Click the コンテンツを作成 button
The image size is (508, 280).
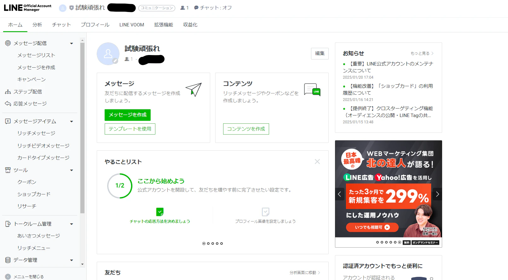pos(246,129)
